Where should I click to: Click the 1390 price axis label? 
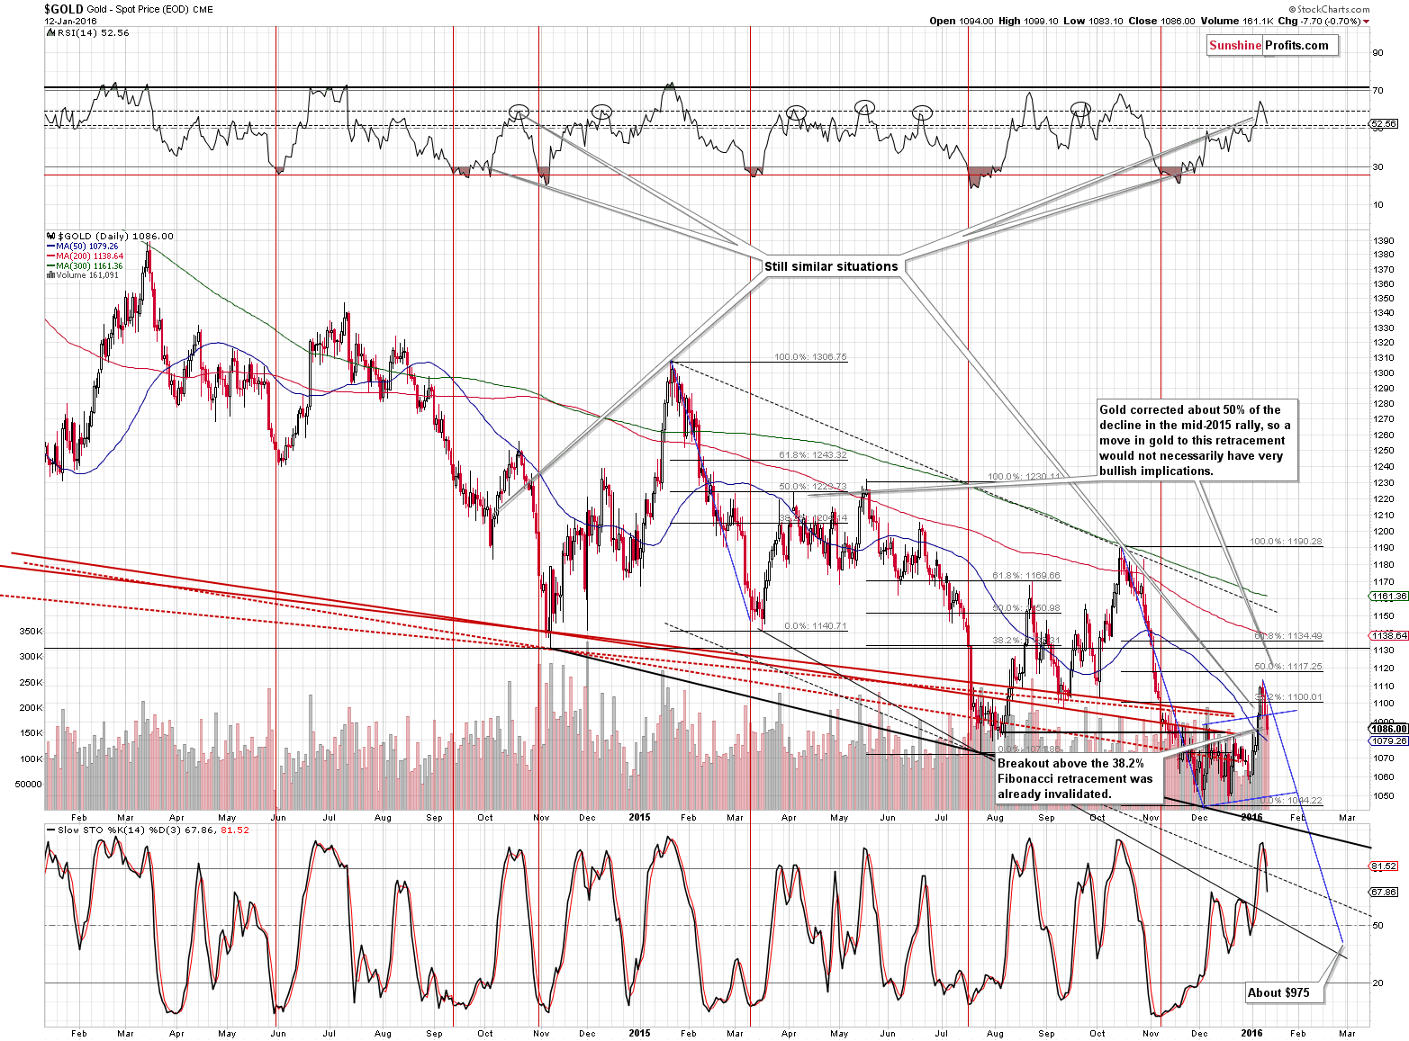coord(1384,241)
